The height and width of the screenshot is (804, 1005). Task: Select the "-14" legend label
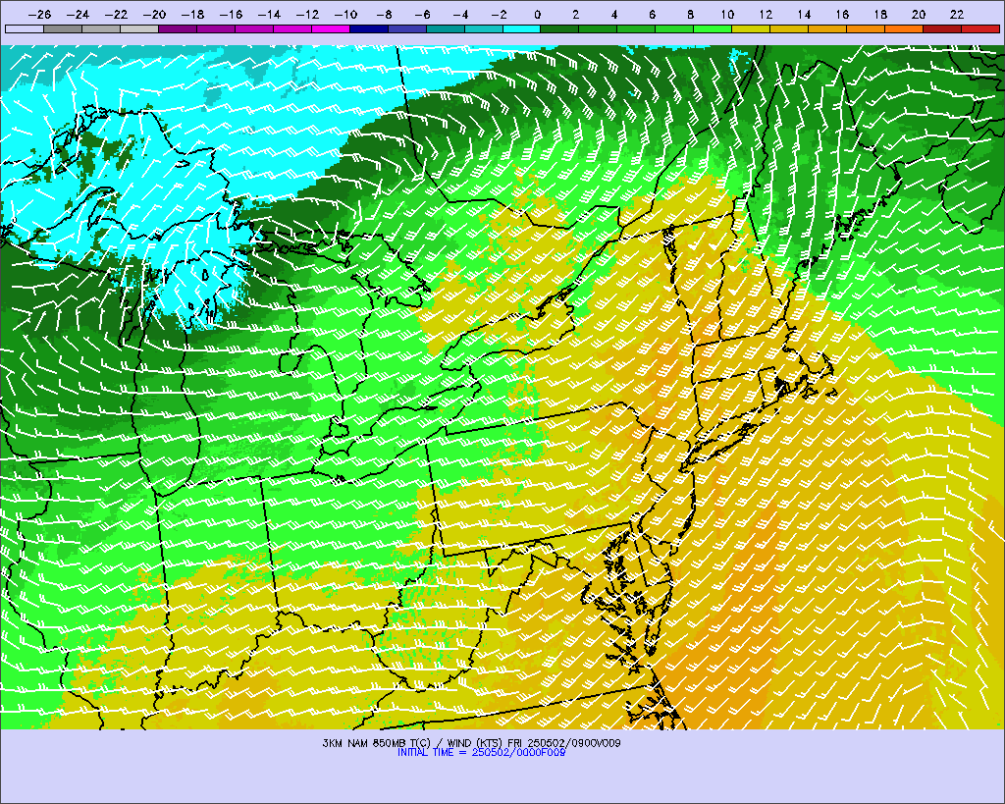(269, 15)
